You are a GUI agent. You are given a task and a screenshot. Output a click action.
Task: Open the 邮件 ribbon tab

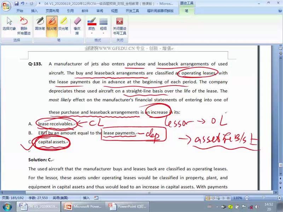pyautogui.click(x=85, y=11)
